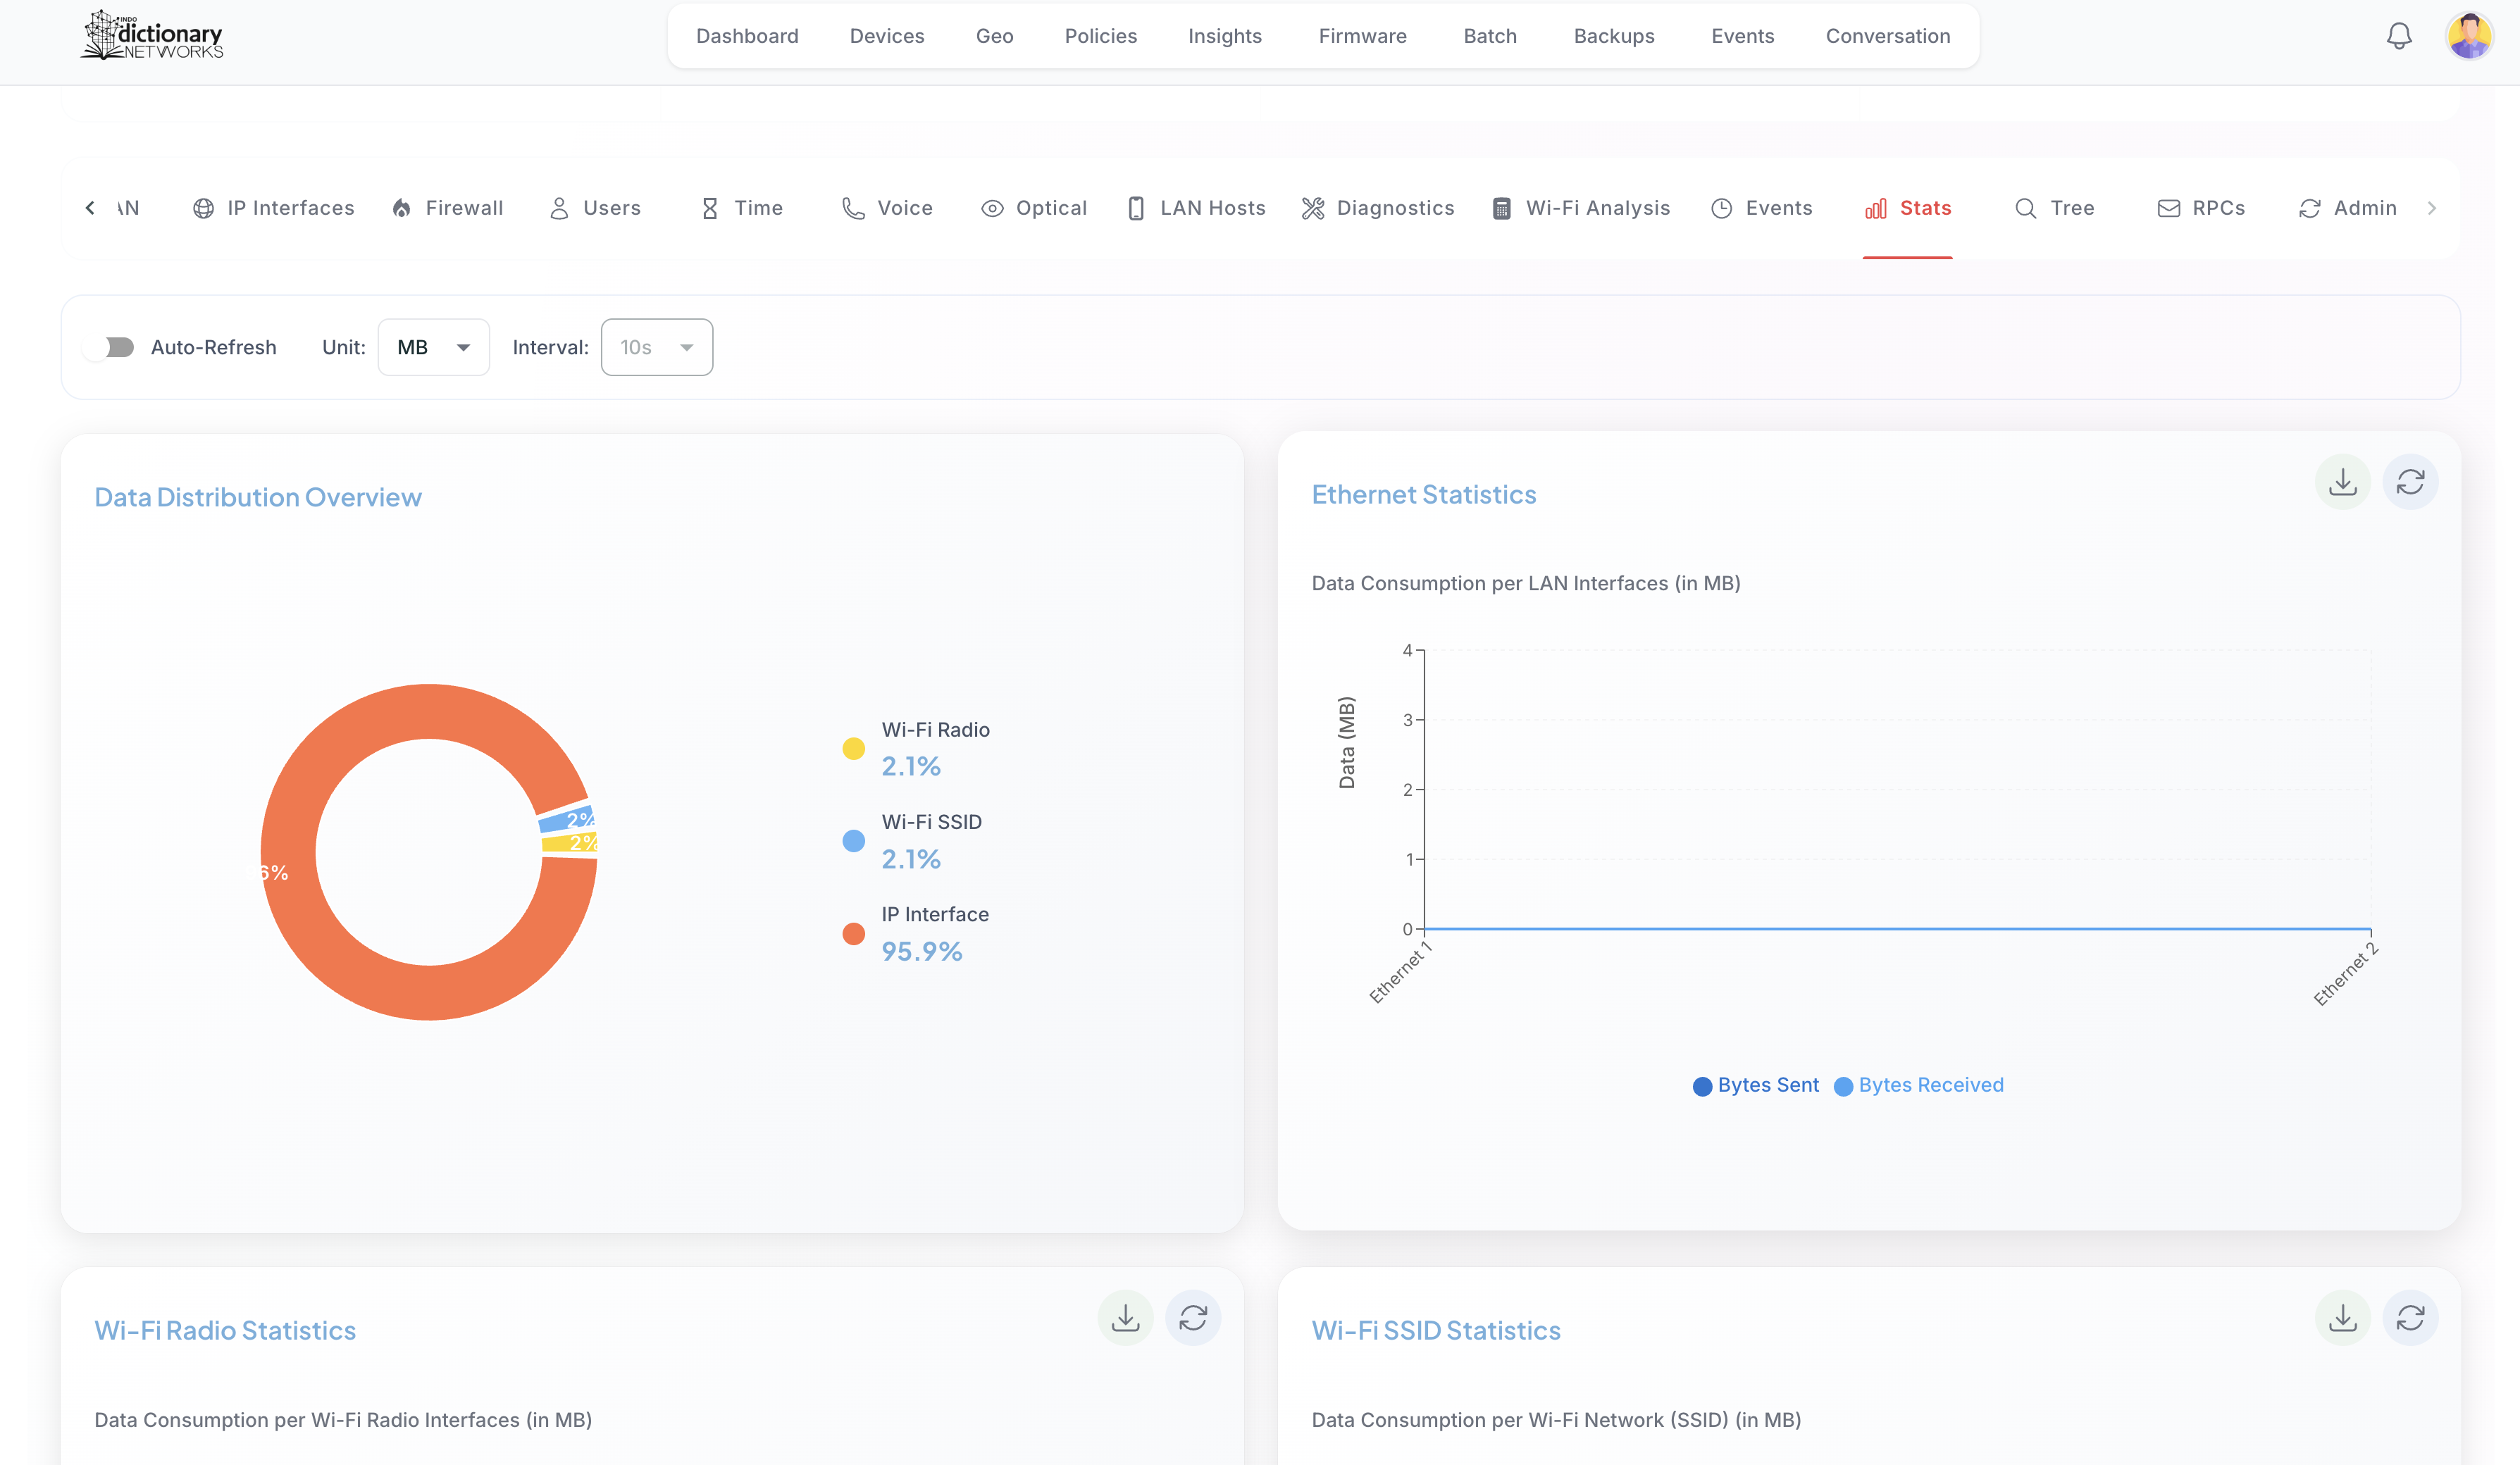The width and height of the screenshot is (2520, 1465).
Task: Refresh the Wi-Fi Radio Statistics chart
Action: click(x=1193, y=1318)
